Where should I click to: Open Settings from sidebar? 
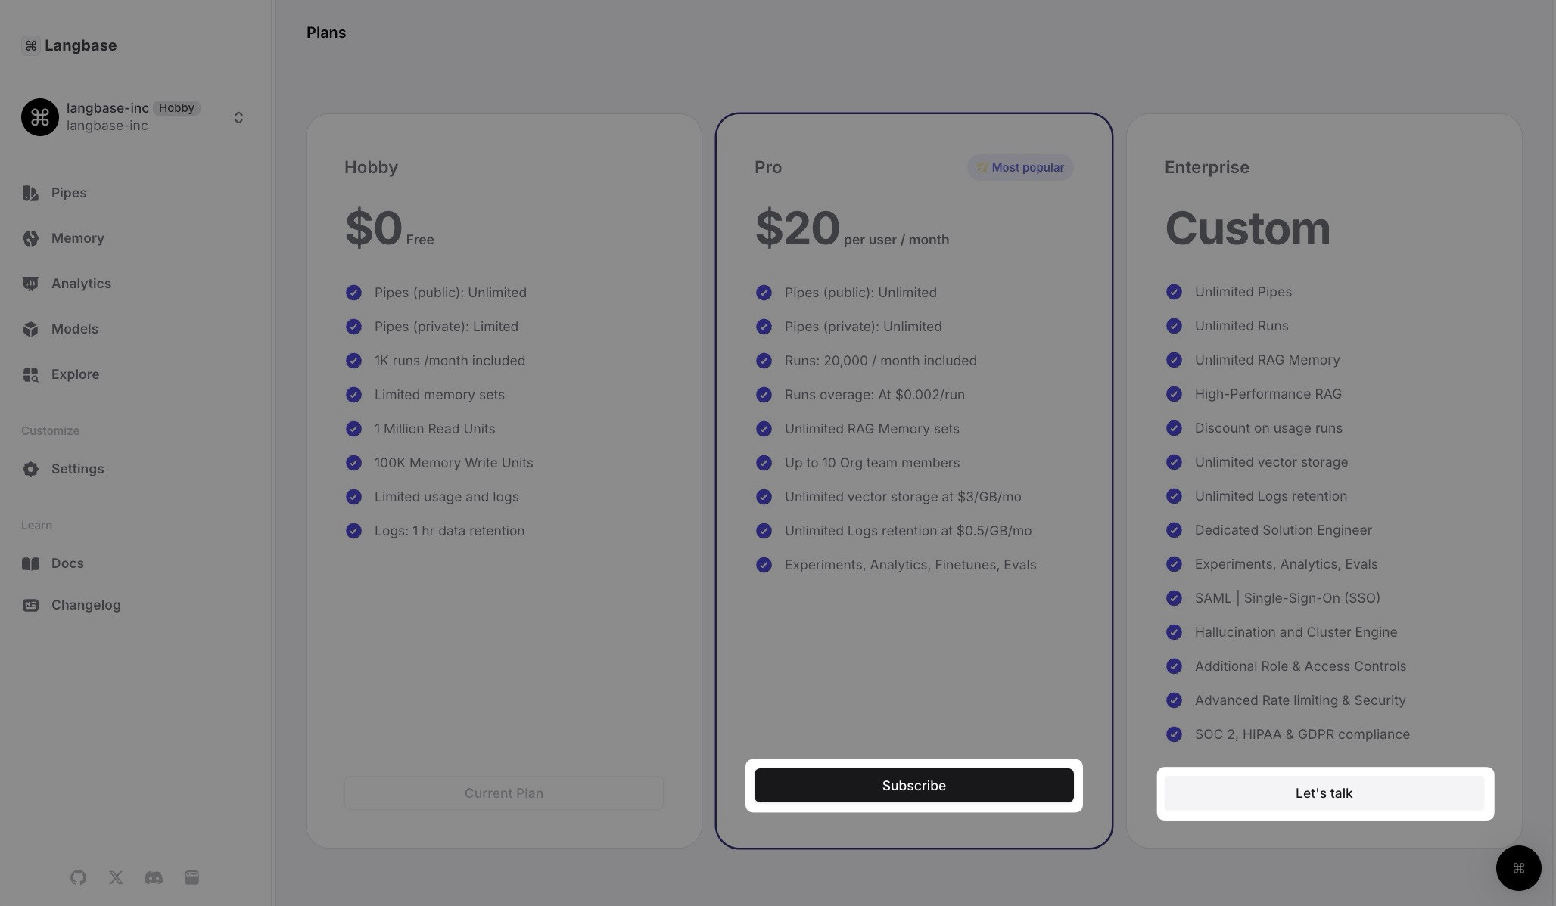click(78, 467)
